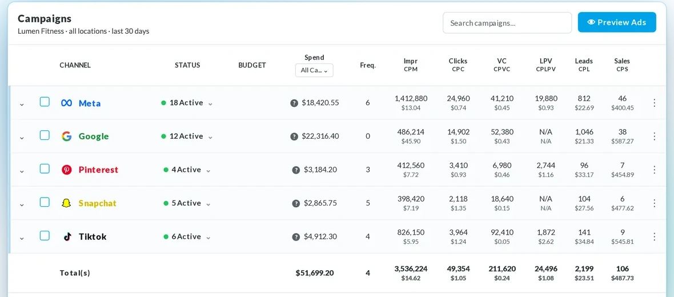674x297 pixels.
Task: Click Pinterest spend value $3,184.20
Action: point(320,170)
